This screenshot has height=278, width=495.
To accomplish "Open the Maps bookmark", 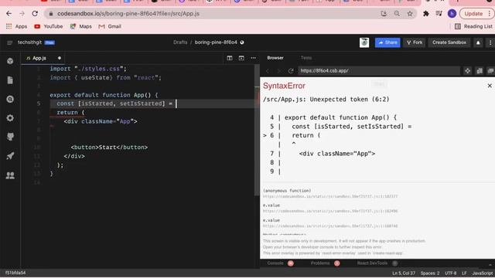I will pos(80,26).
